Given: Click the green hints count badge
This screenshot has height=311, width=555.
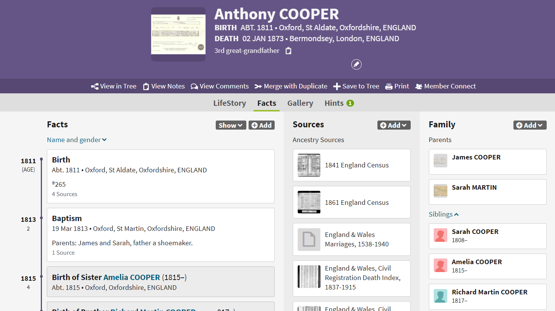Looking at the screenshot, I should [x=350, y=103].
